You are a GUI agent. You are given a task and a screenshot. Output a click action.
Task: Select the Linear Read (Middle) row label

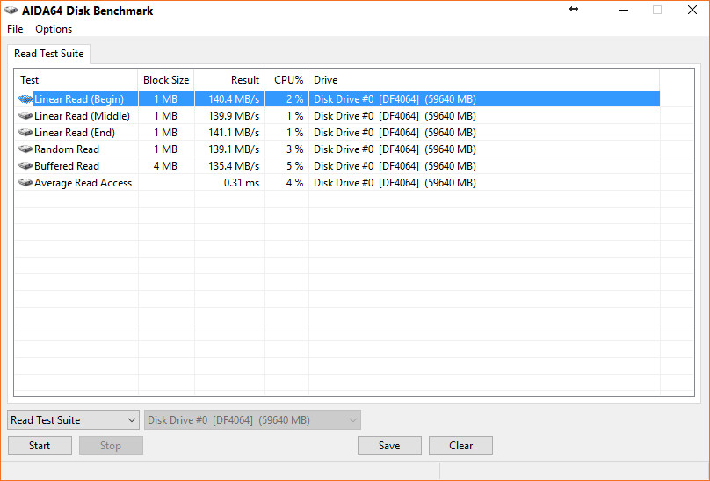click(82, 115)
